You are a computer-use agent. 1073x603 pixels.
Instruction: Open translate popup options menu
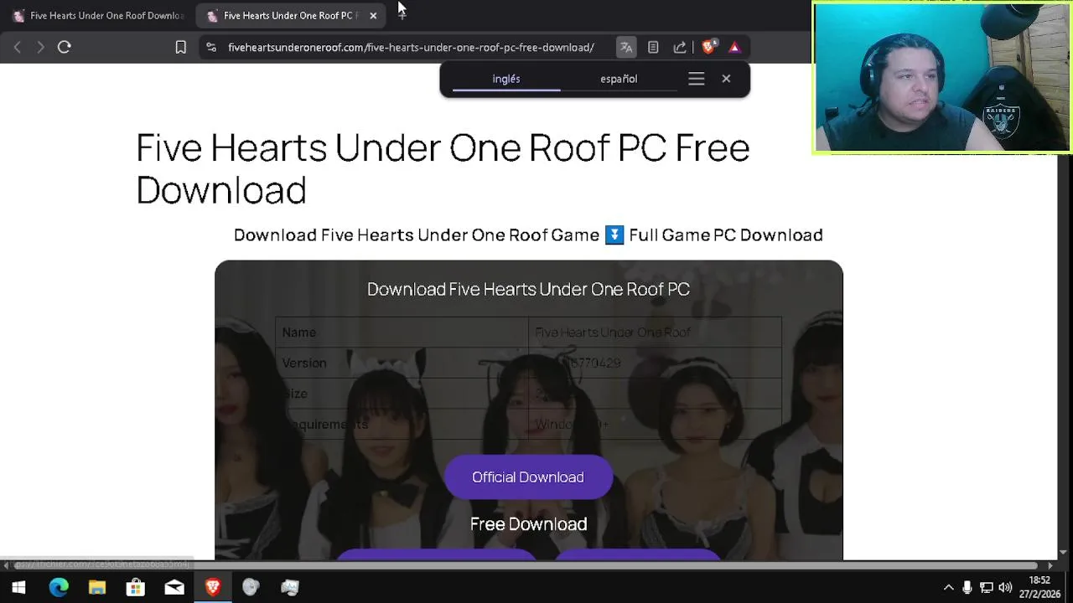696,79
